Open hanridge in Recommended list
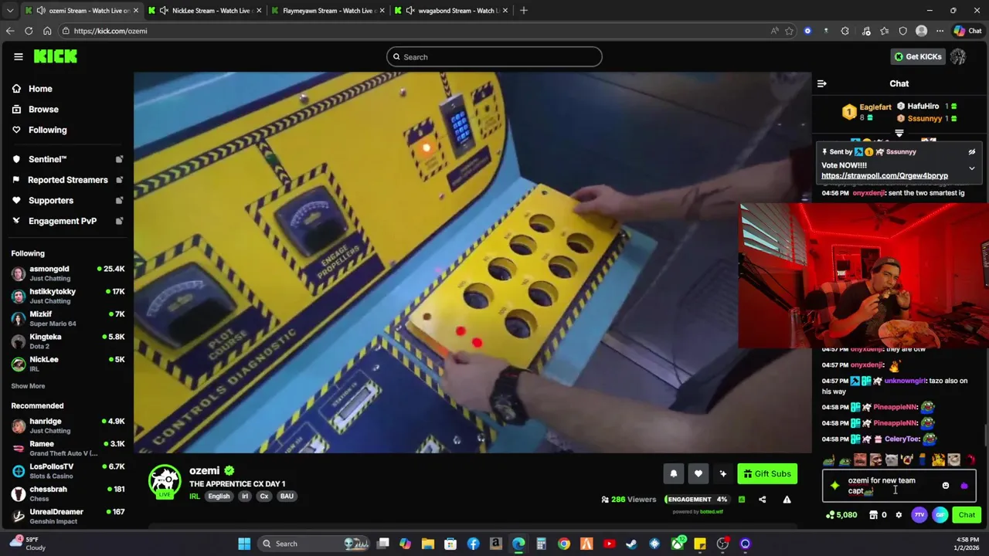The image size is (989, 556). [x=67, y=425]
